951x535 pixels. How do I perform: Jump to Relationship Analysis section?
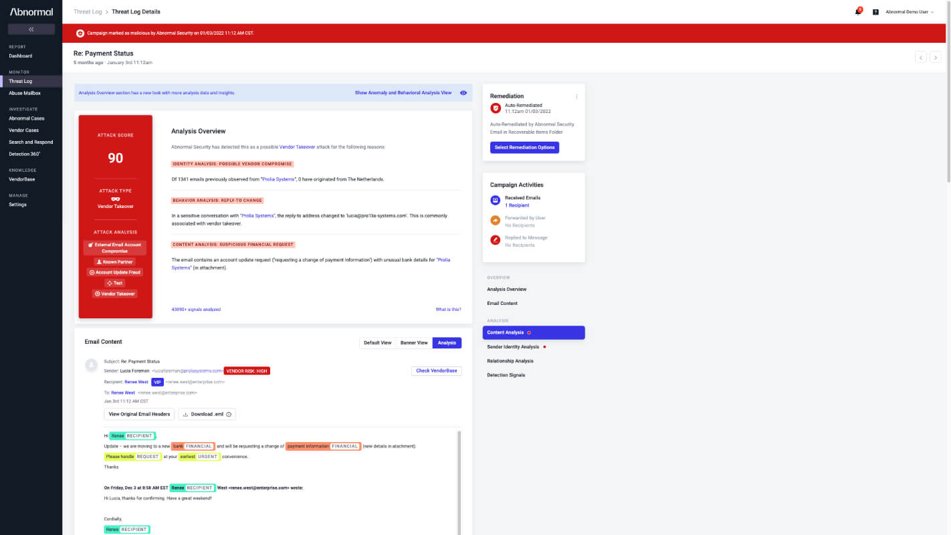(x=510, y=361)
